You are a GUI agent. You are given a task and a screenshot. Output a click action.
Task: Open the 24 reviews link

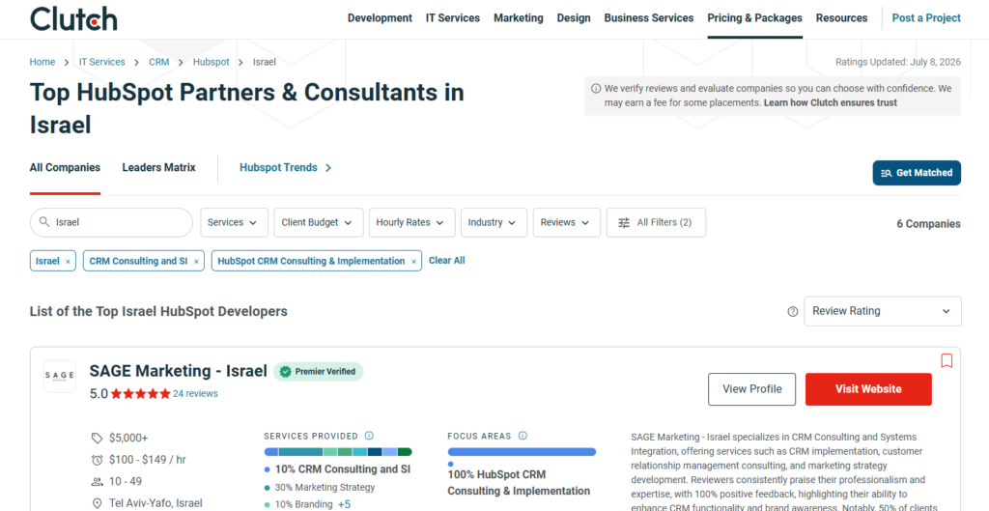(x=195, y=394)
